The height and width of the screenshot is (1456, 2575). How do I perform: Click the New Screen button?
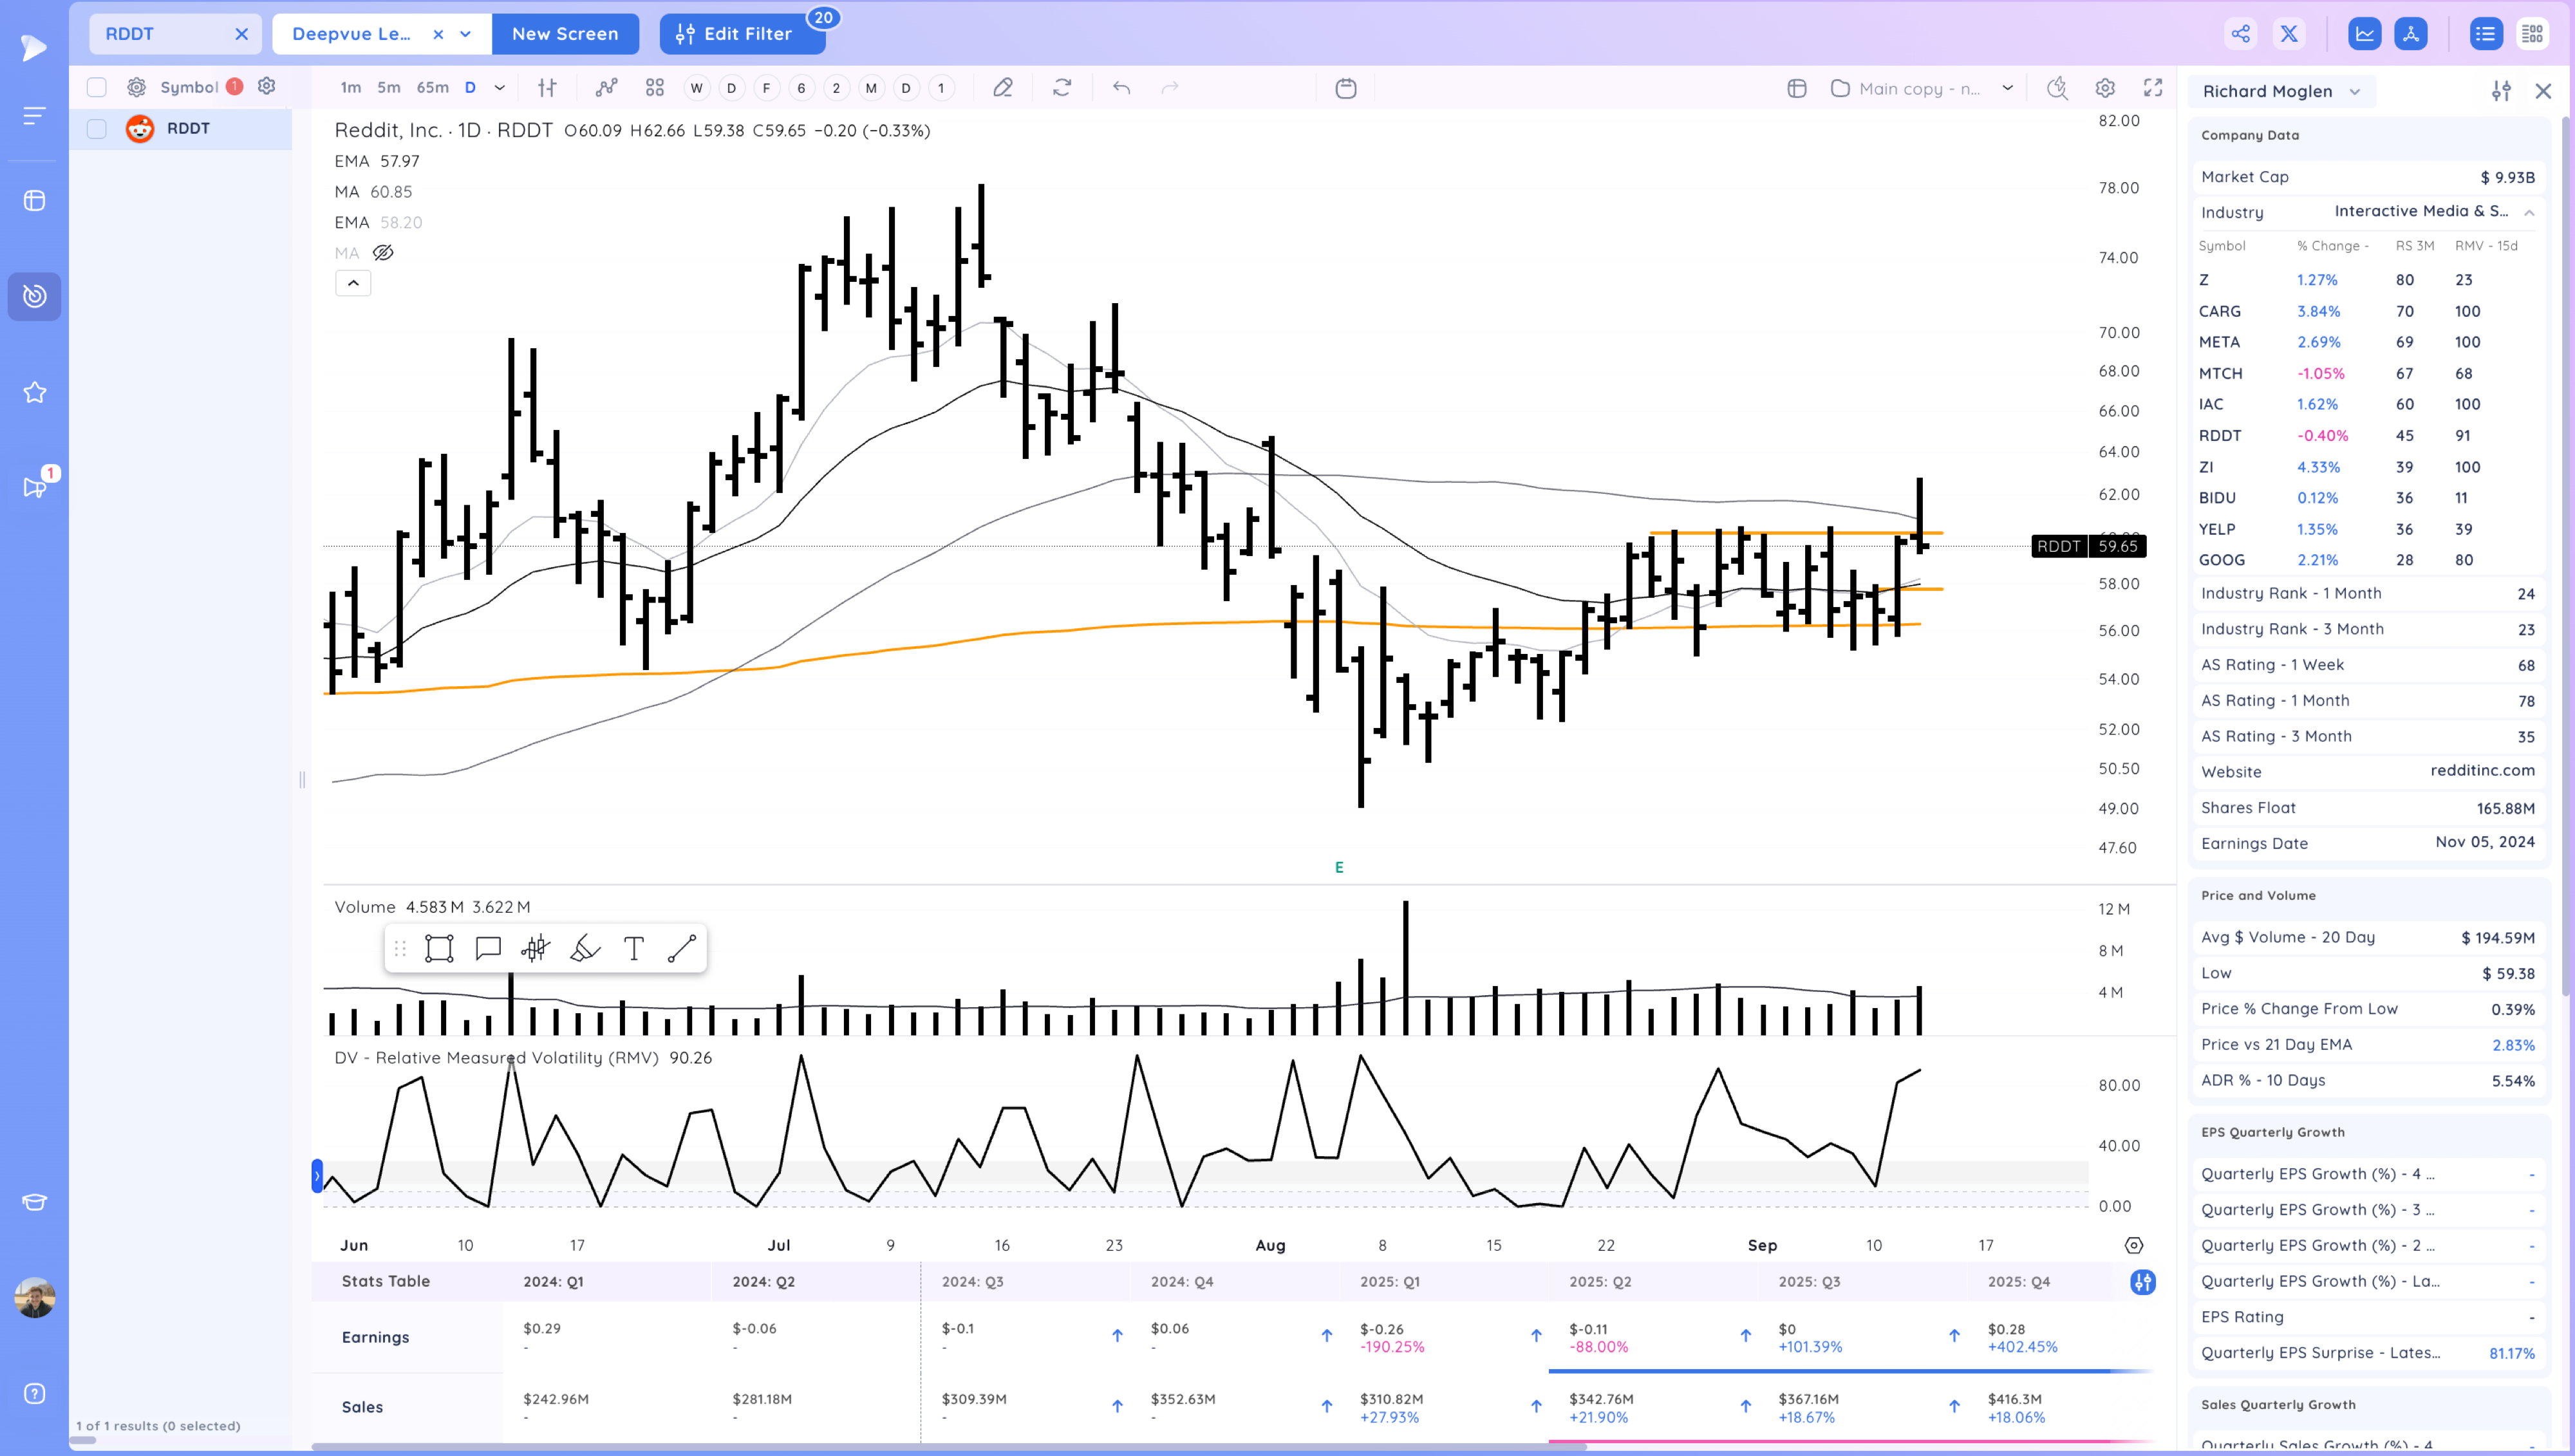click(x=565, y=34)
